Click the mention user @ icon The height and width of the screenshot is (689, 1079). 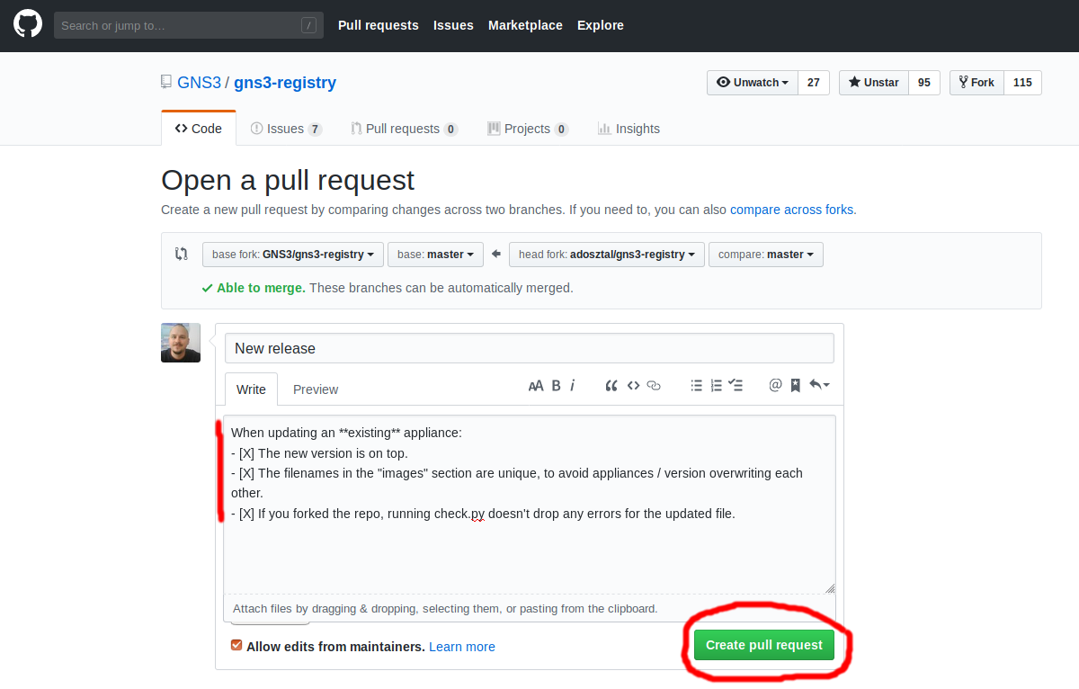pos(775,386)
